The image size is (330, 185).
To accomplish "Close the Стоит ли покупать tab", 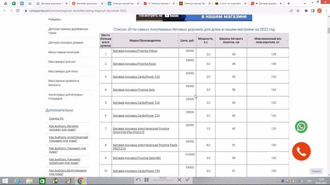I will tap(245, 4).
